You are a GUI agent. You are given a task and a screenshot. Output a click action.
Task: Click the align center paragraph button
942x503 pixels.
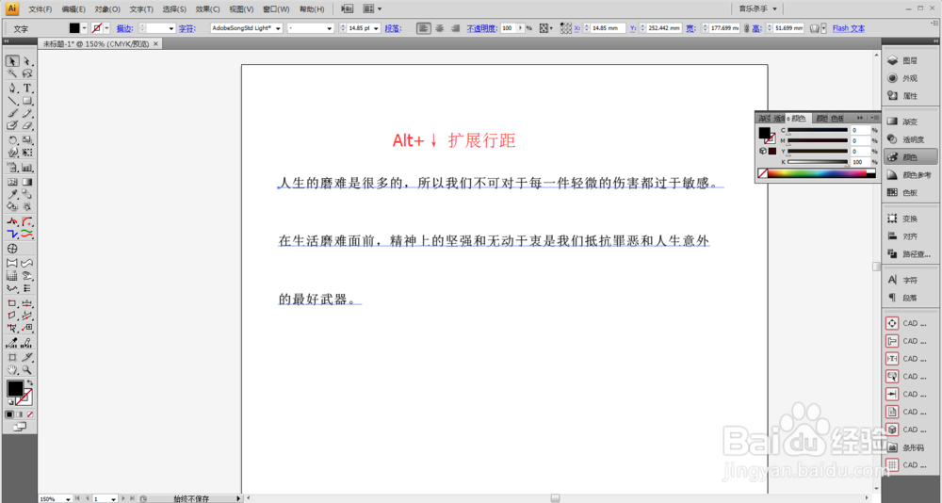[440, 28]
